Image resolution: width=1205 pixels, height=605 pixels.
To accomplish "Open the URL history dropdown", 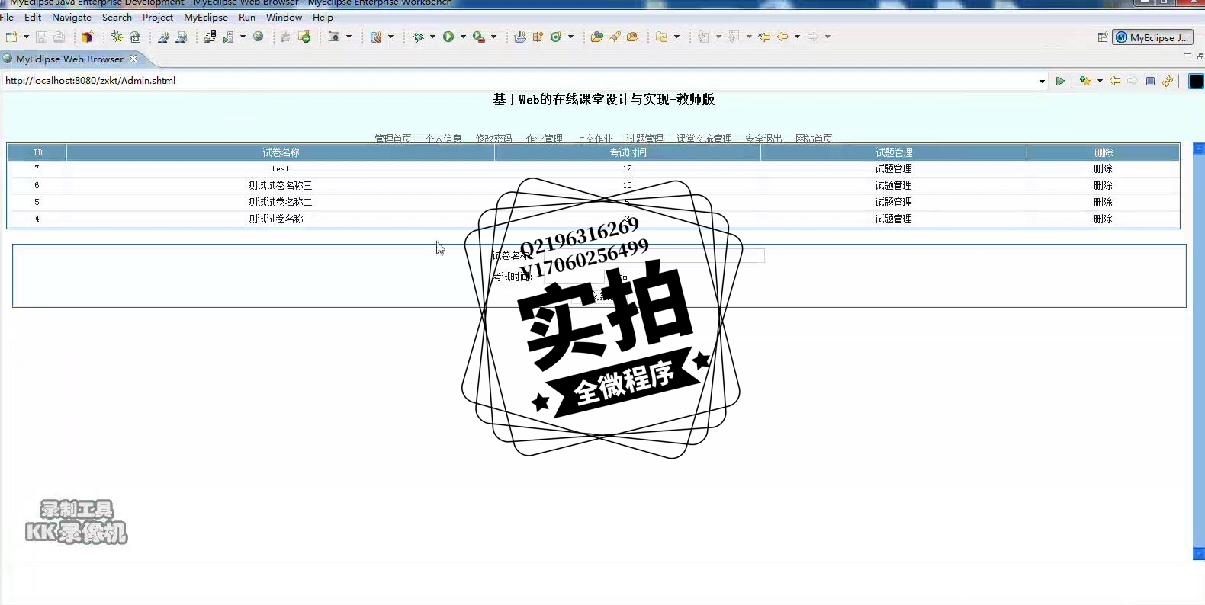I will pyautogui.click(x=1042, y=82).
